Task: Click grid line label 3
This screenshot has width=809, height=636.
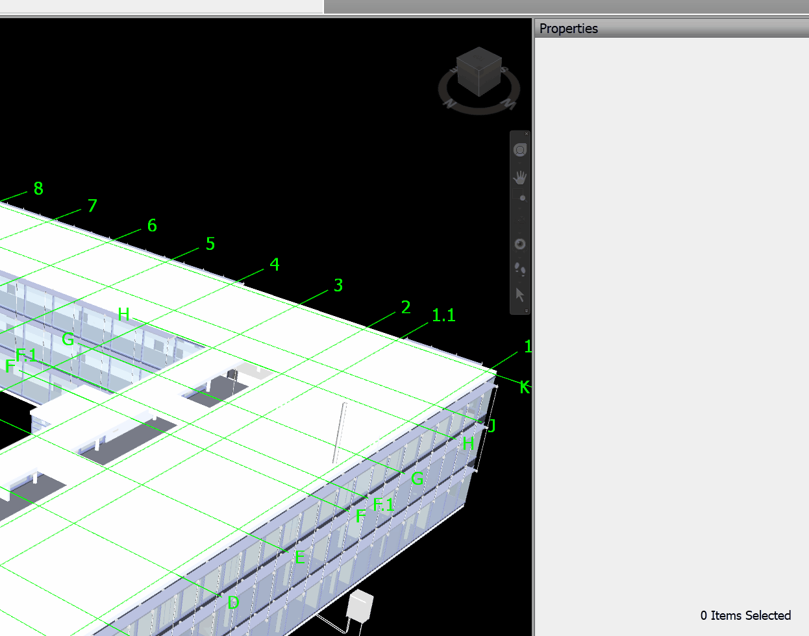Action: (x=338, y=286)
